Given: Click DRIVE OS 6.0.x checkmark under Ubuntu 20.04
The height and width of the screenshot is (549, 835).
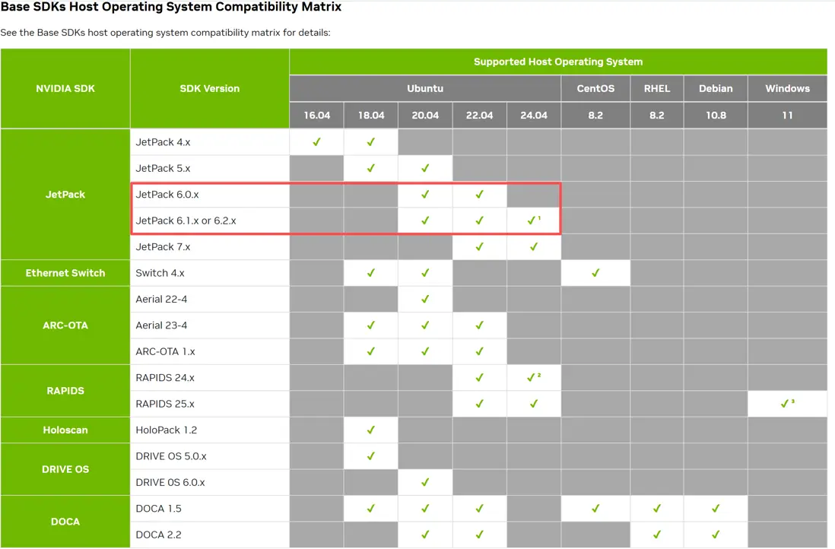Looking at the screenshot, I should tap(425, 482).
